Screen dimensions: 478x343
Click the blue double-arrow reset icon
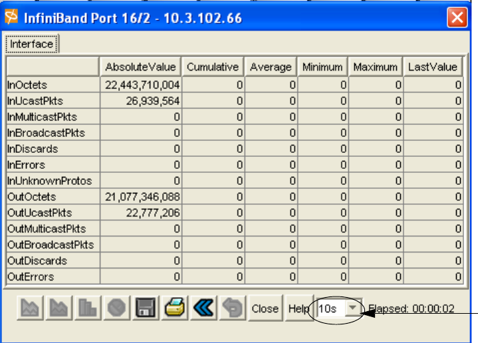click(203, 308)
